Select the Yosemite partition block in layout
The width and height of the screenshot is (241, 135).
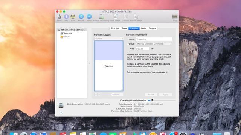pyautogui.click(x=109, y=66)
